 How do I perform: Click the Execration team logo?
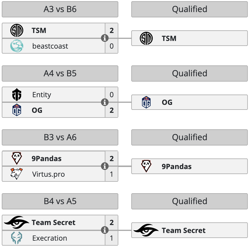pyautogui.click(x=17, y=238)
